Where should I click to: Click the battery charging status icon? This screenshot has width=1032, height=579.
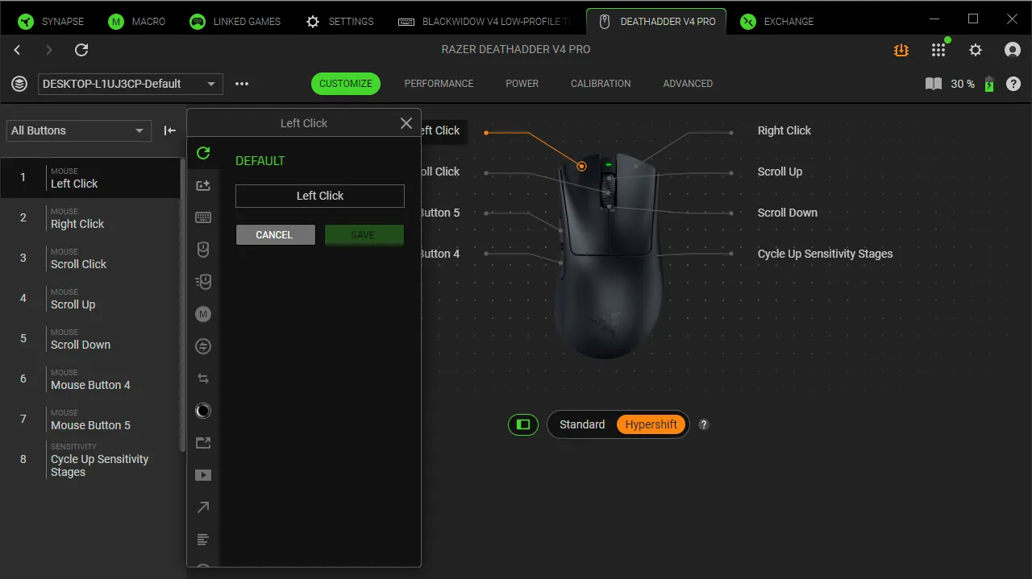coord(989,84)
